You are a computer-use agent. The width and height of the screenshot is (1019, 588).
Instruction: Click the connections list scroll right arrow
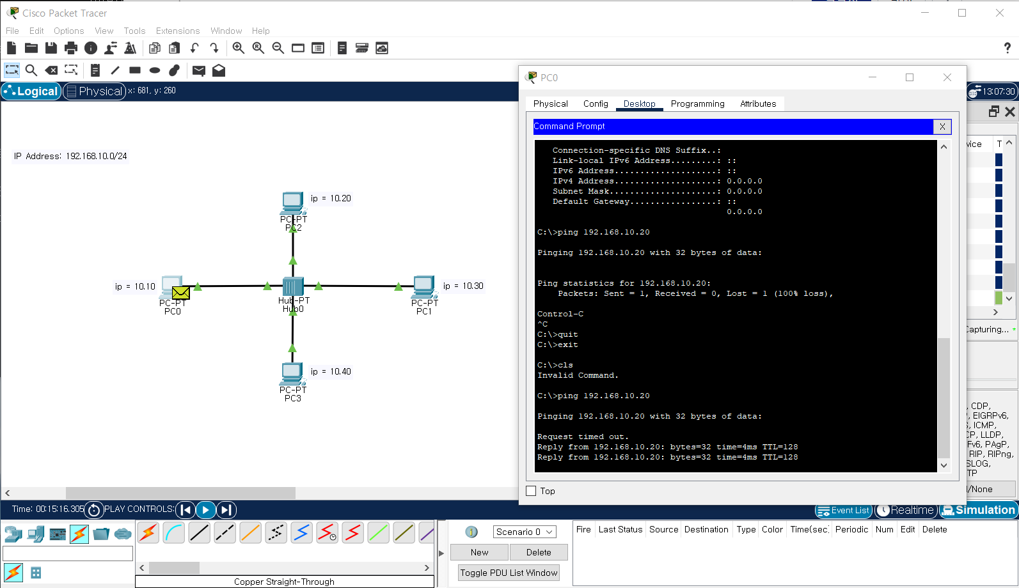pos(427,568)
